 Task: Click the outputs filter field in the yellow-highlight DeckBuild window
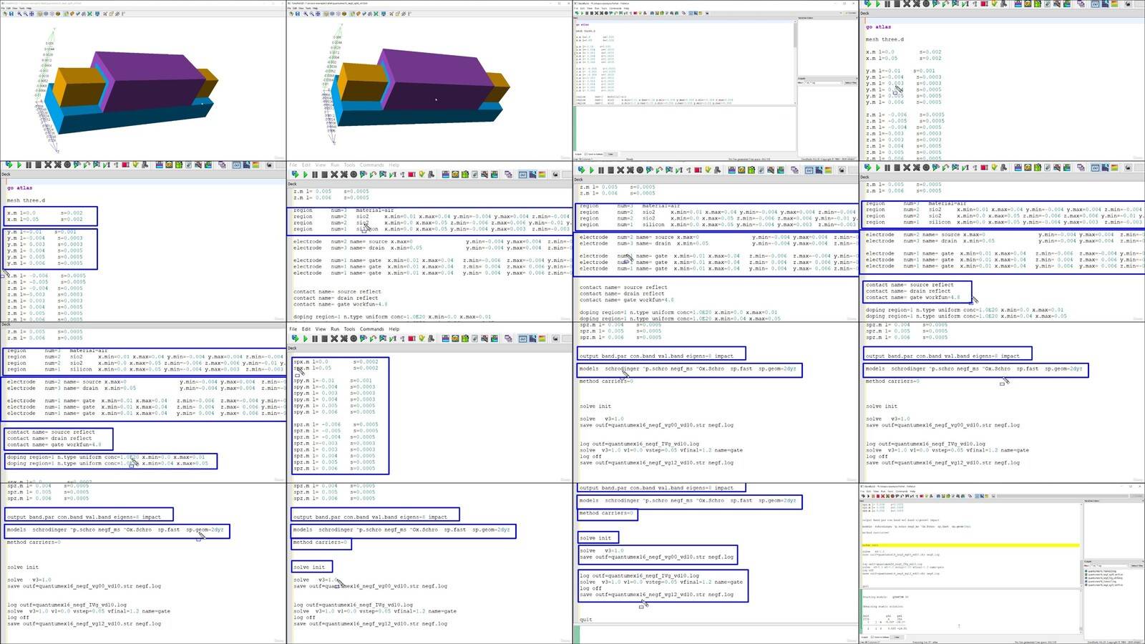point(1109,565)
